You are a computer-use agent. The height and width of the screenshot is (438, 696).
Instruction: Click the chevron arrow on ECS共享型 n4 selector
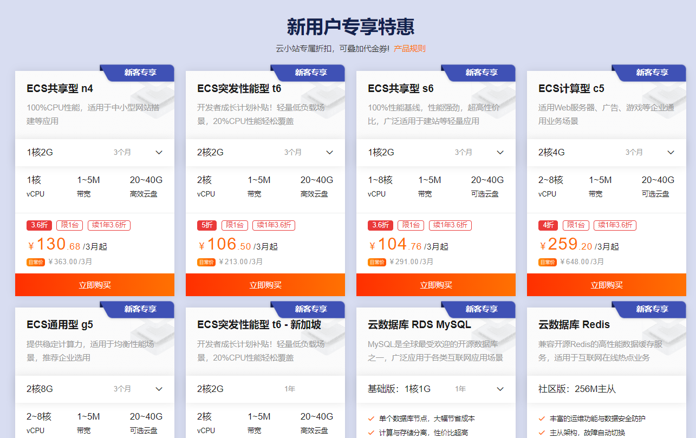pyautogui.click(x=159, y=153)
